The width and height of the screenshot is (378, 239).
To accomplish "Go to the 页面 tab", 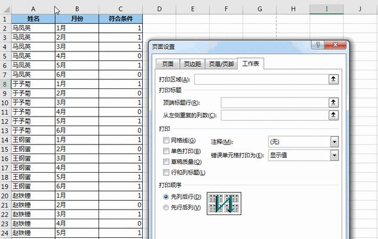I will pos(168,64).
